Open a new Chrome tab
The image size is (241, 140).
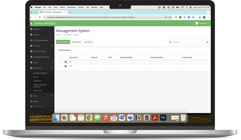click(70, 12)
